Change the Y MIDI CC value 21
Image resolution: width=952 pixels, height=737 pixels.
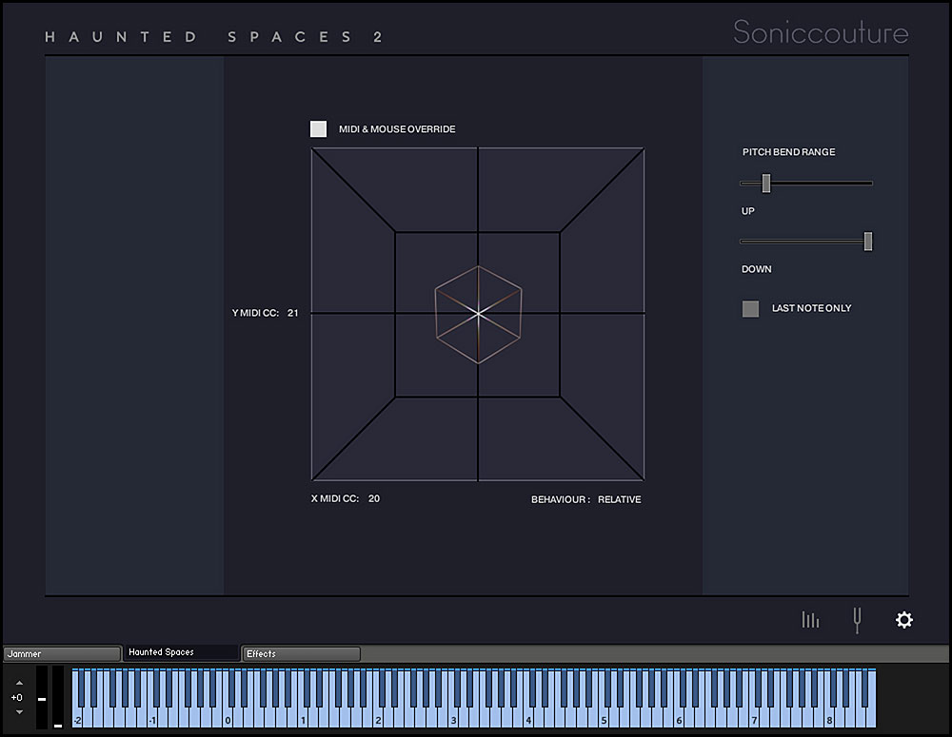(292, 313)
